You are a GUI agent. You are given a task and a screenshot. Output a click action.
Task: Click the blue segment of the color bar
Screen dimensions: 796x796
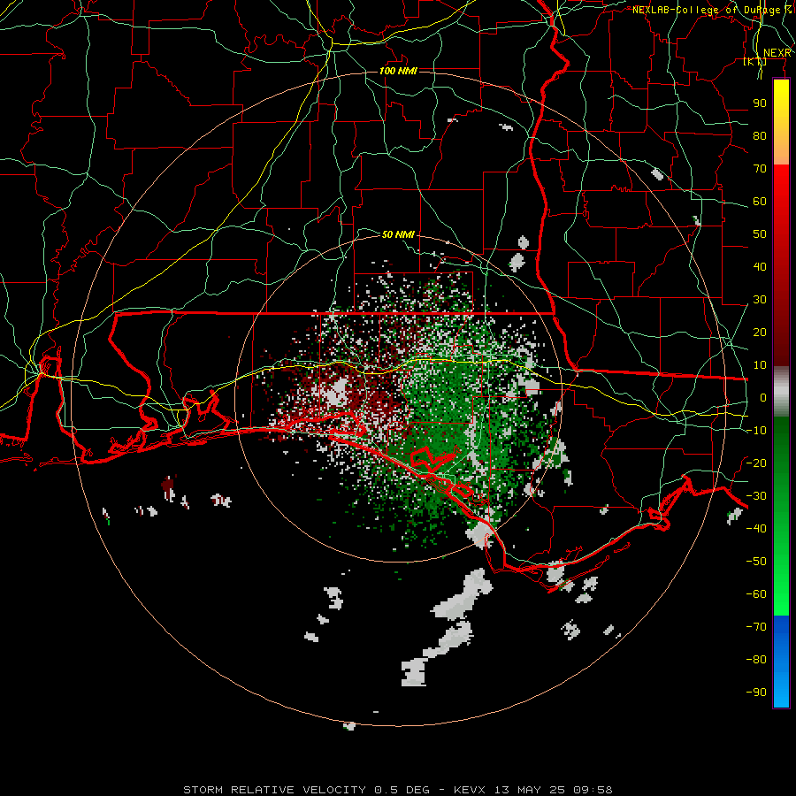point(781,662)
